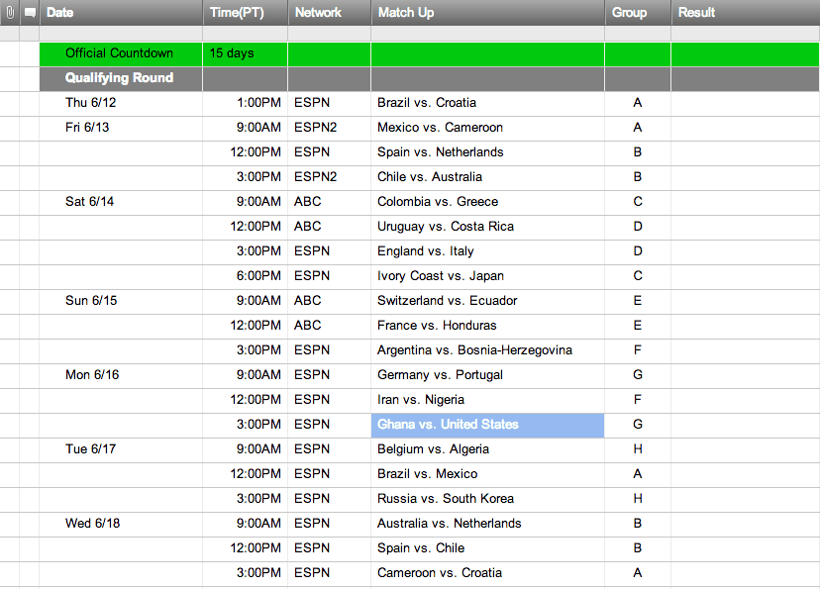Viewport: 820px width, 589px height.
Task: Select the Date column header
Action: point(60,13)
